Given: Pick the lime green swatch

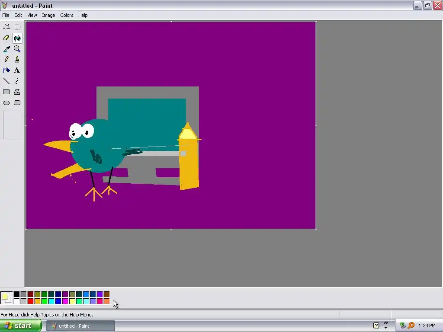Looking at the screenshot, I should [x=45, y=301].
